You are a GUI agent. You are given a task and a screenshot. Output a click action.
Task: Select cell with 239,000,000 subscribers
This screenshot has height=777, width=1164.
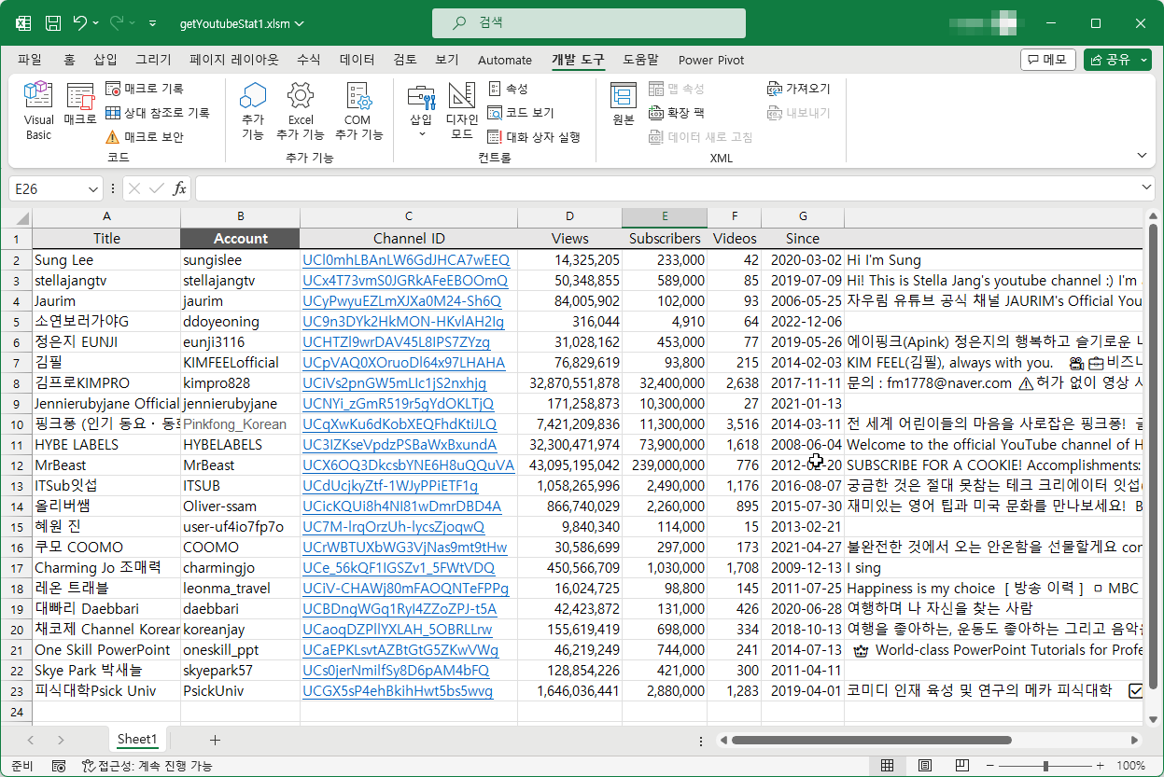pos(664,465)
